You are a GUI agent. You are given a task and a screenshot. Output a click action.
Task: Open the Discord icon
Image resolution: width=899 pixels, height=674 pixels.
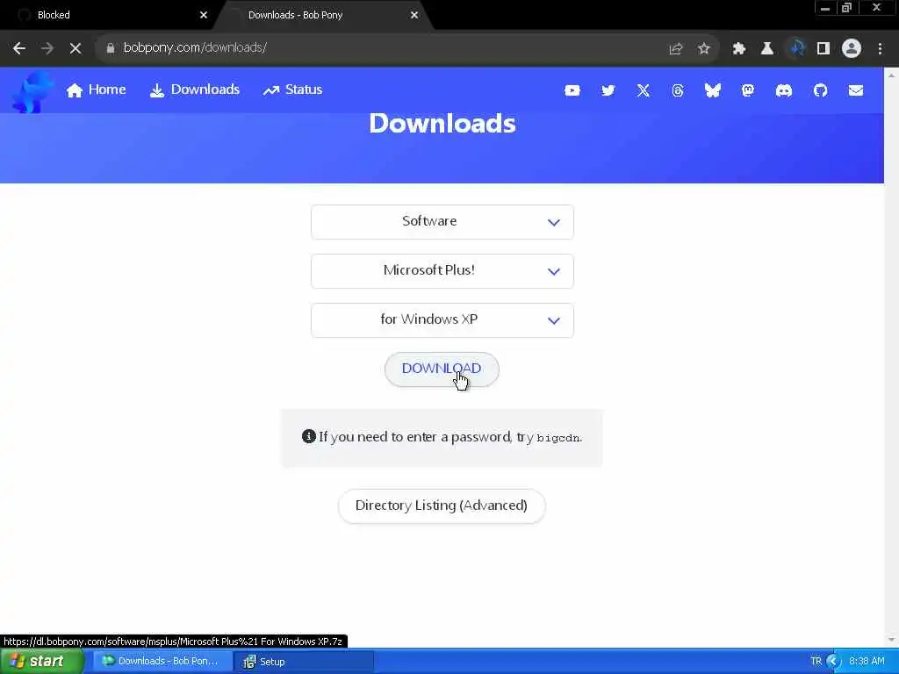(784, 90)
